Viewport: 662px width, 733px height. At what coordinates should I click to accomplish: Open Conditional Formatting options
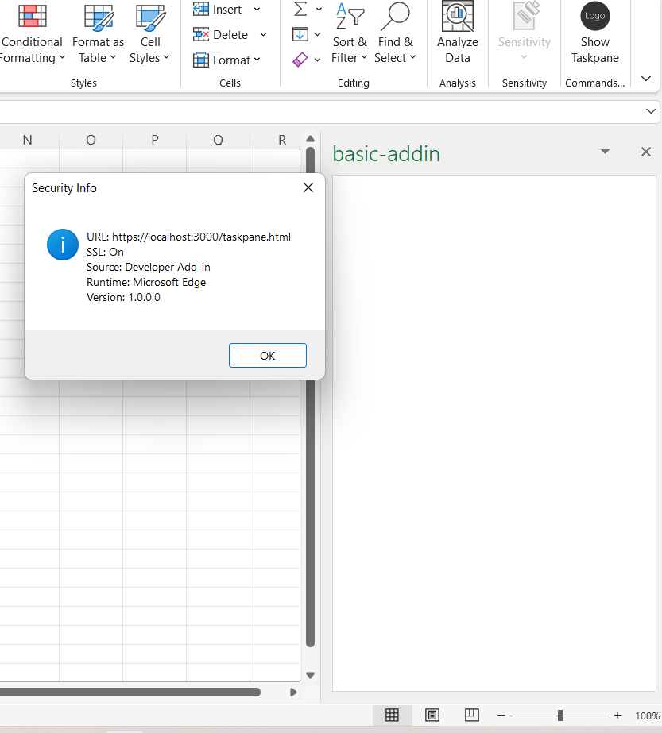click(32, 36)
